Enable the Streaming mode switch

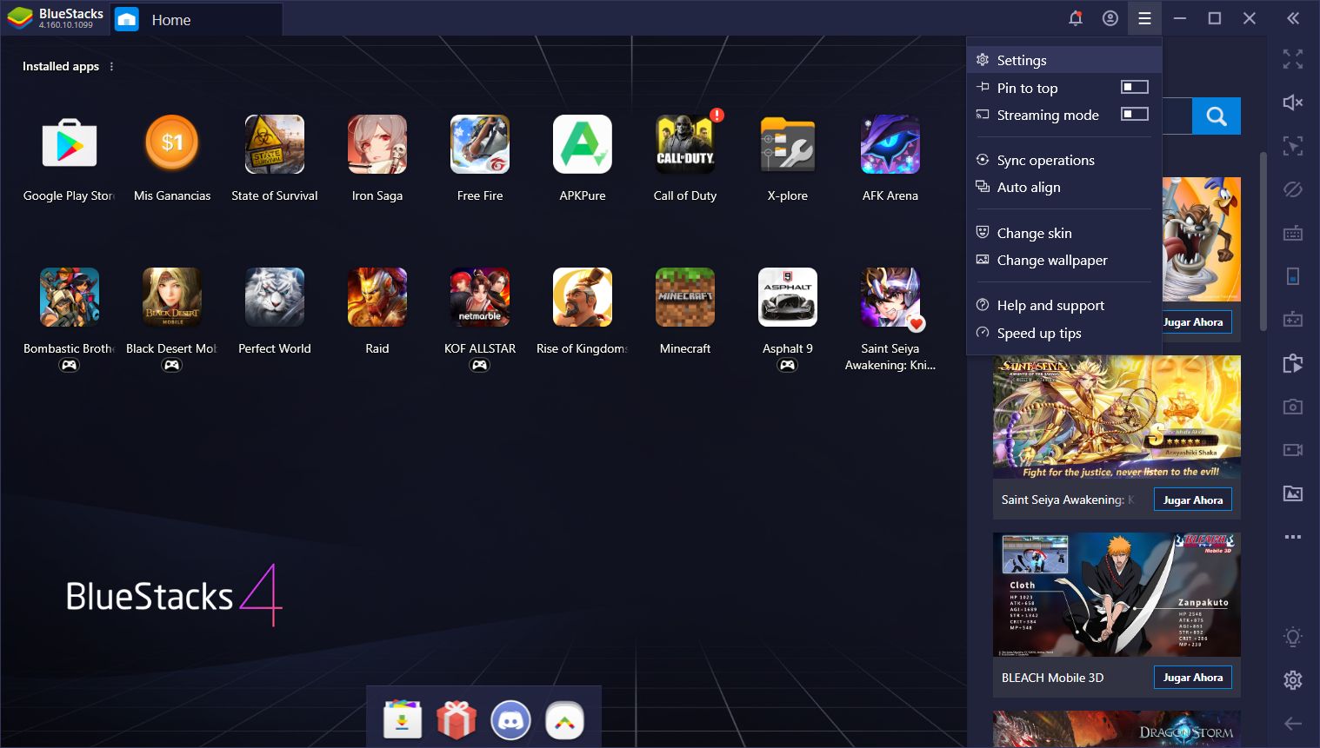click(1134, 114)
